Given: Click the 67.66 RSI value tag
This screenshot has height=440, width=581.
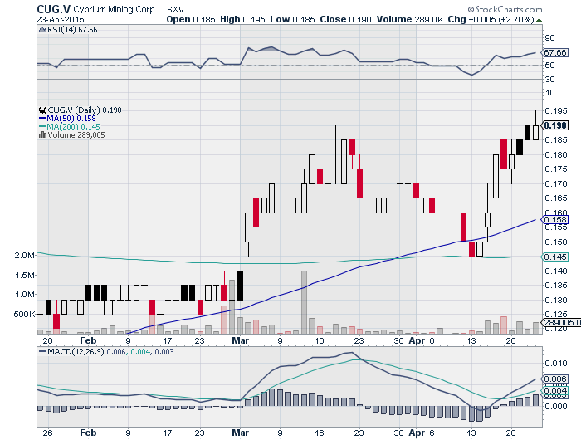Looking at the screenshot, I should click(x=554, y=53).
